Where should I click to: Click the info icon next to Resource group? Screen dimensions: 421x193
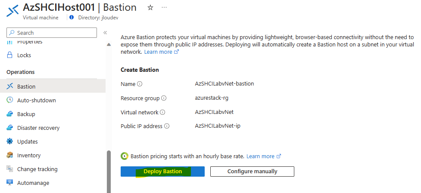point(164,98)
